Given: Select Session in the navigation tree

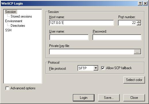Looking at the screenshot, I should pos(11,12).
